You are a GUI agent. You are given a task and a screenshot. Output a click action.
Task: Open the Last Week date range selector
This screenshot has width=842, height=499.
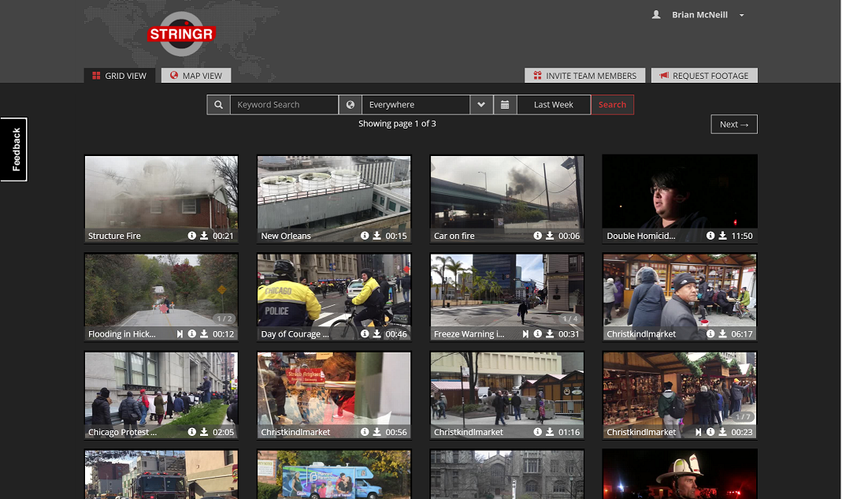pyautogui.click(x=553, y=105)
